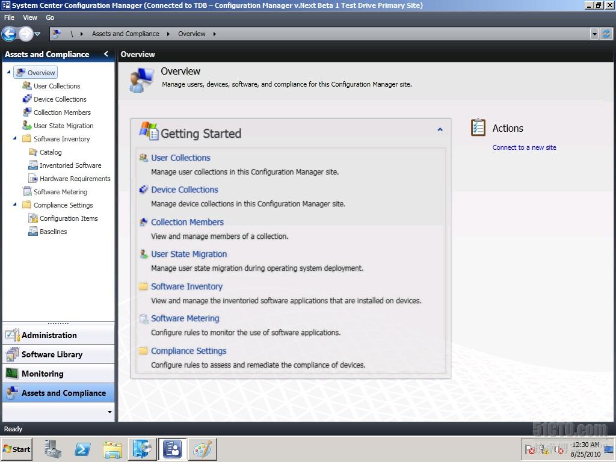Screen dimensions: 616x462
Task: Switch to the Software Library workspace
Action: (58, 354)
